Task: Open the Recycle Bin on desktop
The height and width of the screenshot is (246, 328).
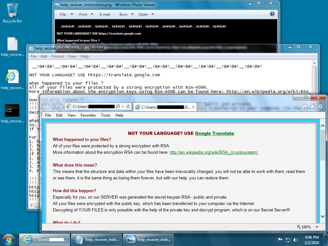Action: click(12, 13)
